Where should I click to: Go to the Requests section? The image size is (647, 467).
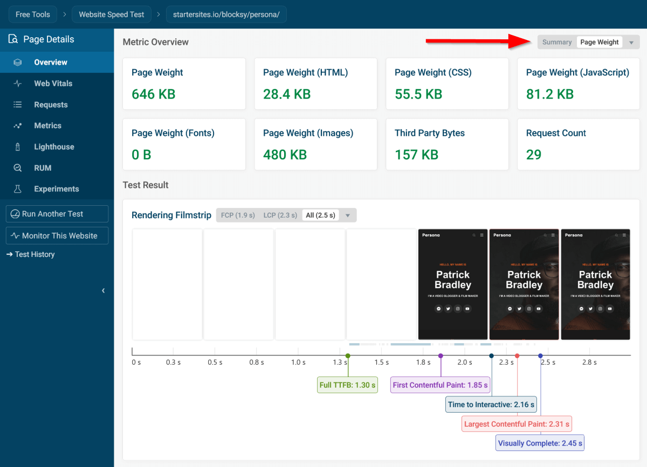pos(57,104)
